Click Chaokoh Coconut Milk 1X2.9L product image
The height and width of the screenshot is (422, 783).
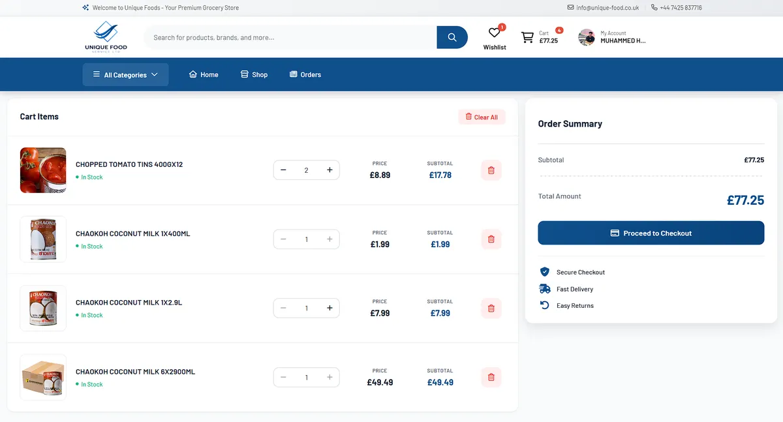pyautogui.click(x=43, y=309)
